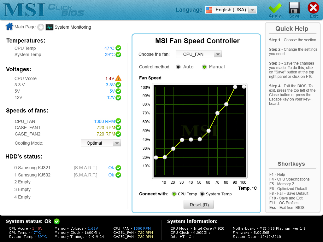This screenshot has width=323, height=242.
Task: Click '0 Samsung KJ321' drive entry
Action: [x=32, y=168]
